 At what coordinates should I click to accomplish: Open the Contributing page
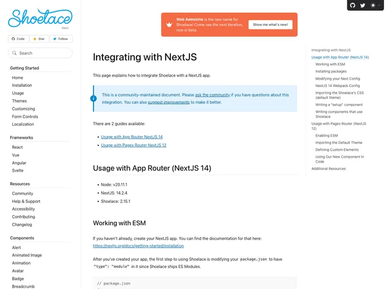[24, 217]
